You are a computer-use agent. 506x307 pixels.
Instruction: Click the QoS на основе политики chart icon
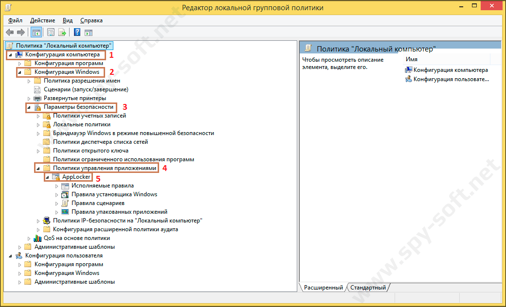tap(37, 238)
